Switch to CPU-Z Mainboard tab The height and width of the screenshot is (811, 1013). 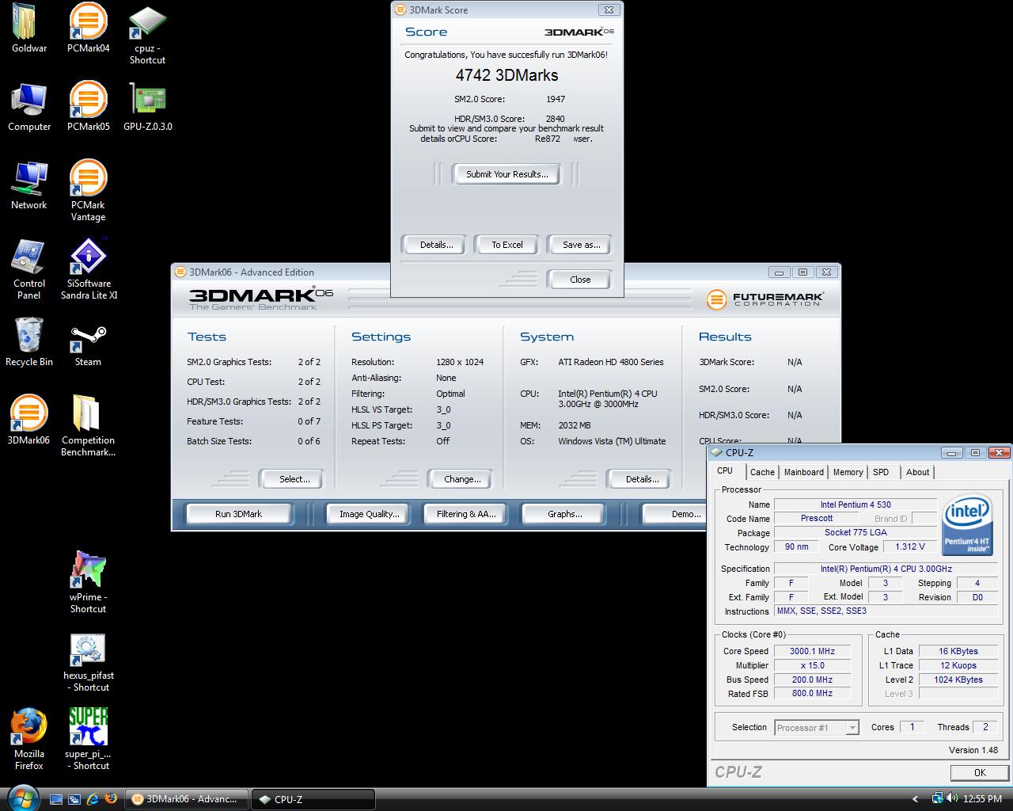[x=803, y=472]
